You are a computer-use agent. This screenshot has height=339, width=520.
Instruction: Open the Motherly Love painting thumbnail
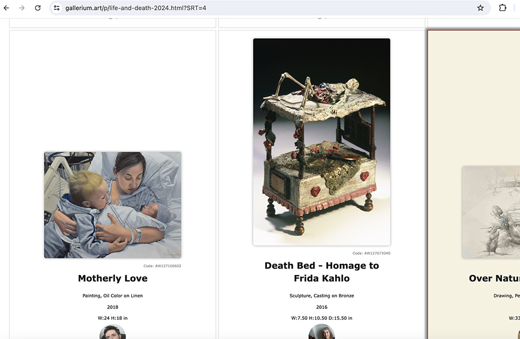[113, 205]
